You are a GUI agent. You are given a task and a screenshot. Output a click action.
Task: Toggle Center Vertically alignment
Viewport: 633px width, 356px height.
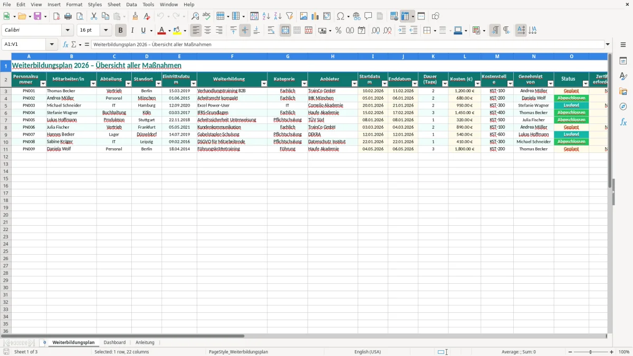pos(245,31)
